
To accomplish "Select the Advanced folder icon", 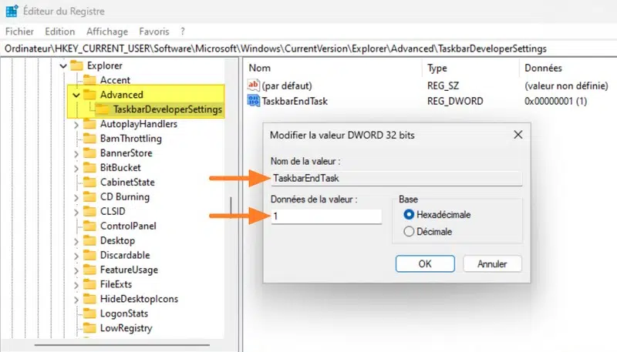I will [x=89, y=94].
